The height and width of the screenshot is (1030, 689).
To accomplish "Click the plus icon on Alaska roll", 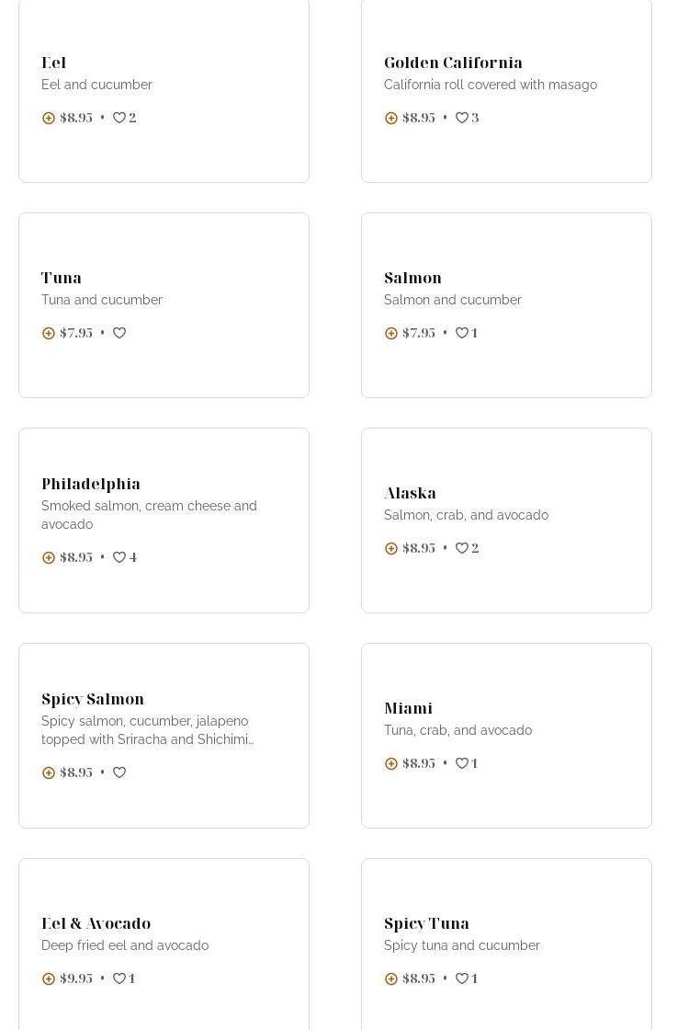I will (391, 548).
